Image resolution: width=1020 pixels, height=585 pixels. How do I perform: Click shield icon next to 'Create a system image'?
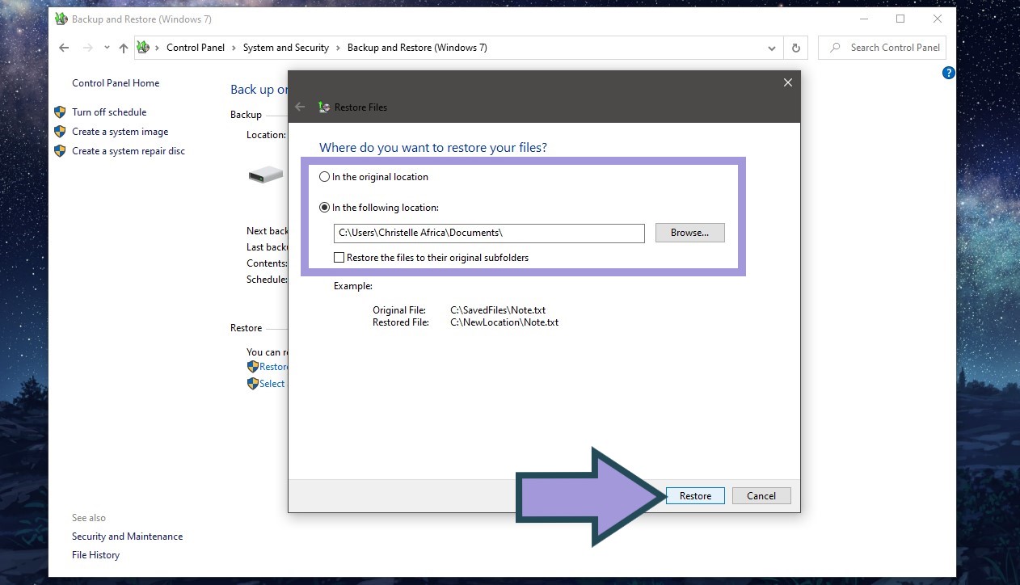point(60,132)
